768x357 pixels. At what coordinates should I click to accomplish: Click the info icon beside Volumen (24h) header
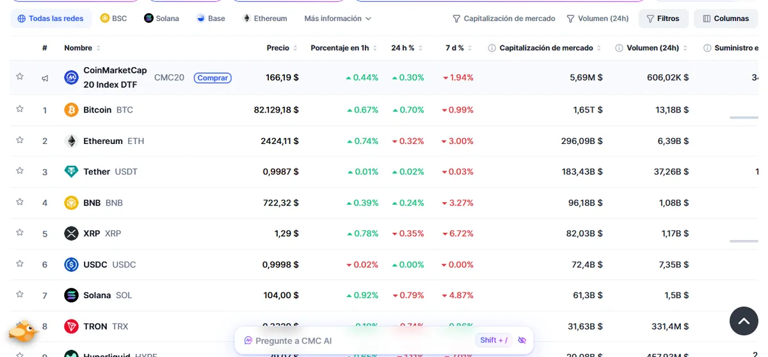click(619, 48)
